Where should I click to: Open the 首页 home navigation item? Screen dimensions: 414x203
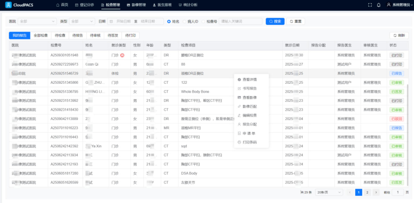pyautogui.click(x=62, y=5)
